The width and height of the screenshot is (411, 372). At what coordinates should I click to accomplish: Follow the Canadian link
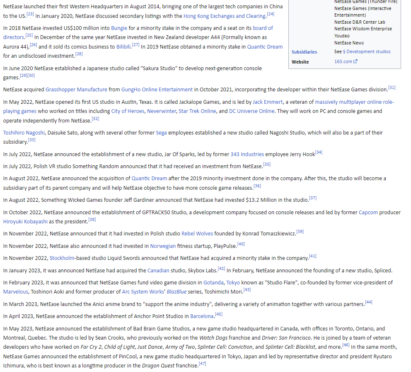click(158, 270)
